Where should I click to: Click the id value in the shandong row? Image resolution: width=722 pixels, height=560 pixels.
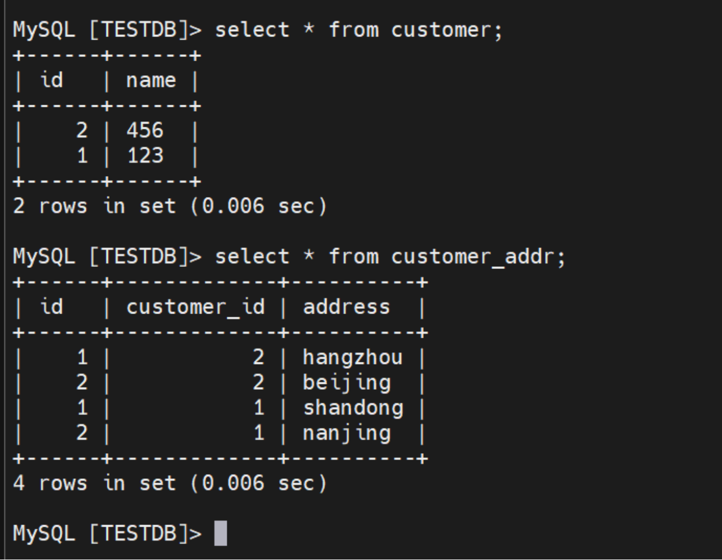(x=82, y=408)
